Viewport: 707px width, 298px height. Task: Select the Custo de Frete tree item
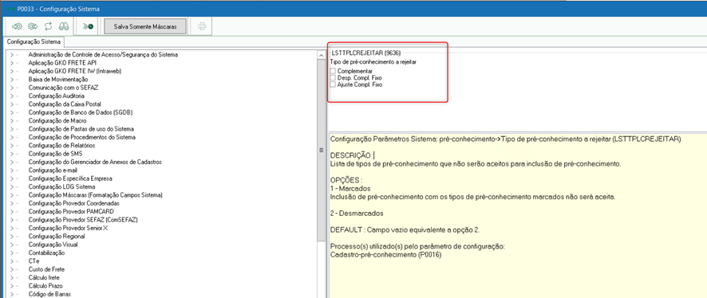[46, 269]
